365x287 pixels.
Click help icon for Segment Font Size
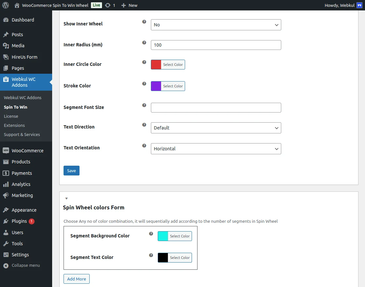(144, 105)
